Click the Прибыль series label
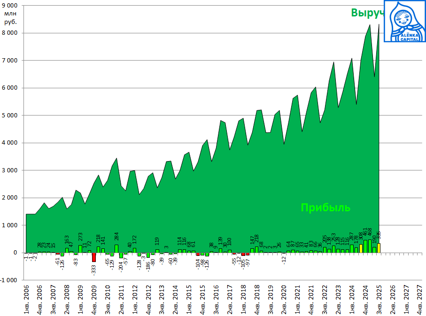 pyautogui.click(x=325, y=208)
